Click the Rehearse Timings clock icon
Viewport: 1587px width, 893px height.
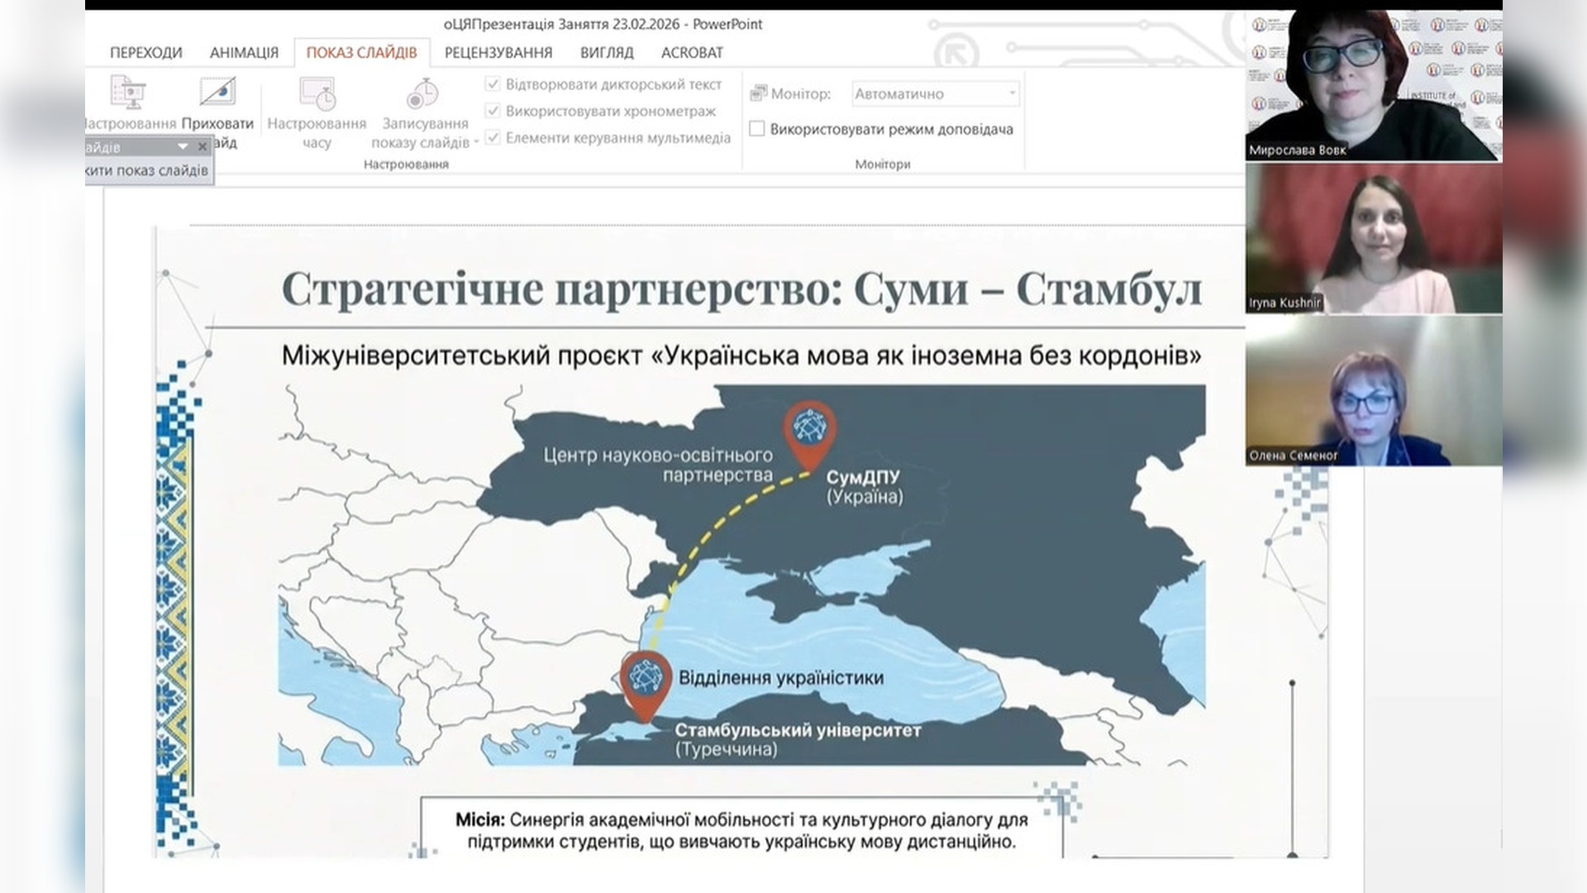tap(317, 93)
